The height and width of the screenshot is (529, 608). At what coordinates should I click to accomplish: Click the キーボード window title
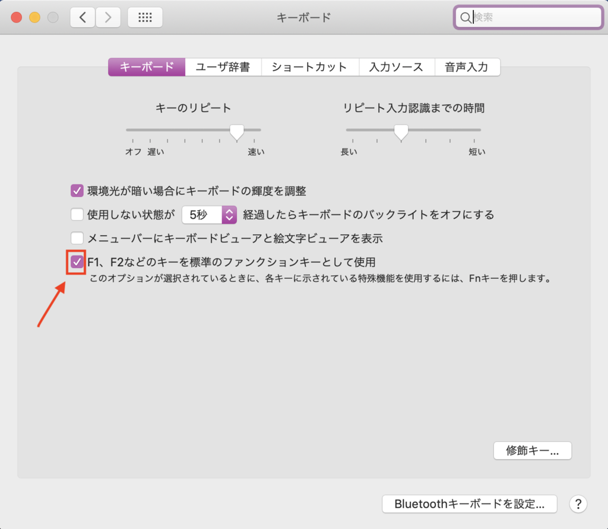pos(303,17)
